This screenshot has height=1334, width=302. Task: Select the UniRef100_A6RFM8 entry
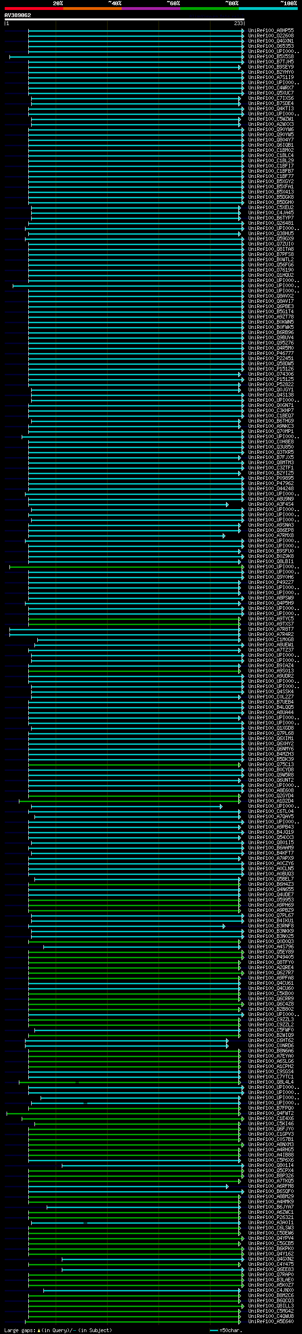[270, 1186]
